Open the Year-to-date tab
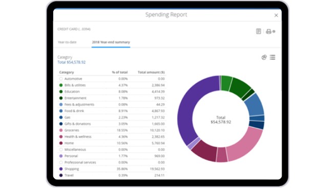Image resolution: width=335 pixels, height=188 pixels. [67, 42]
